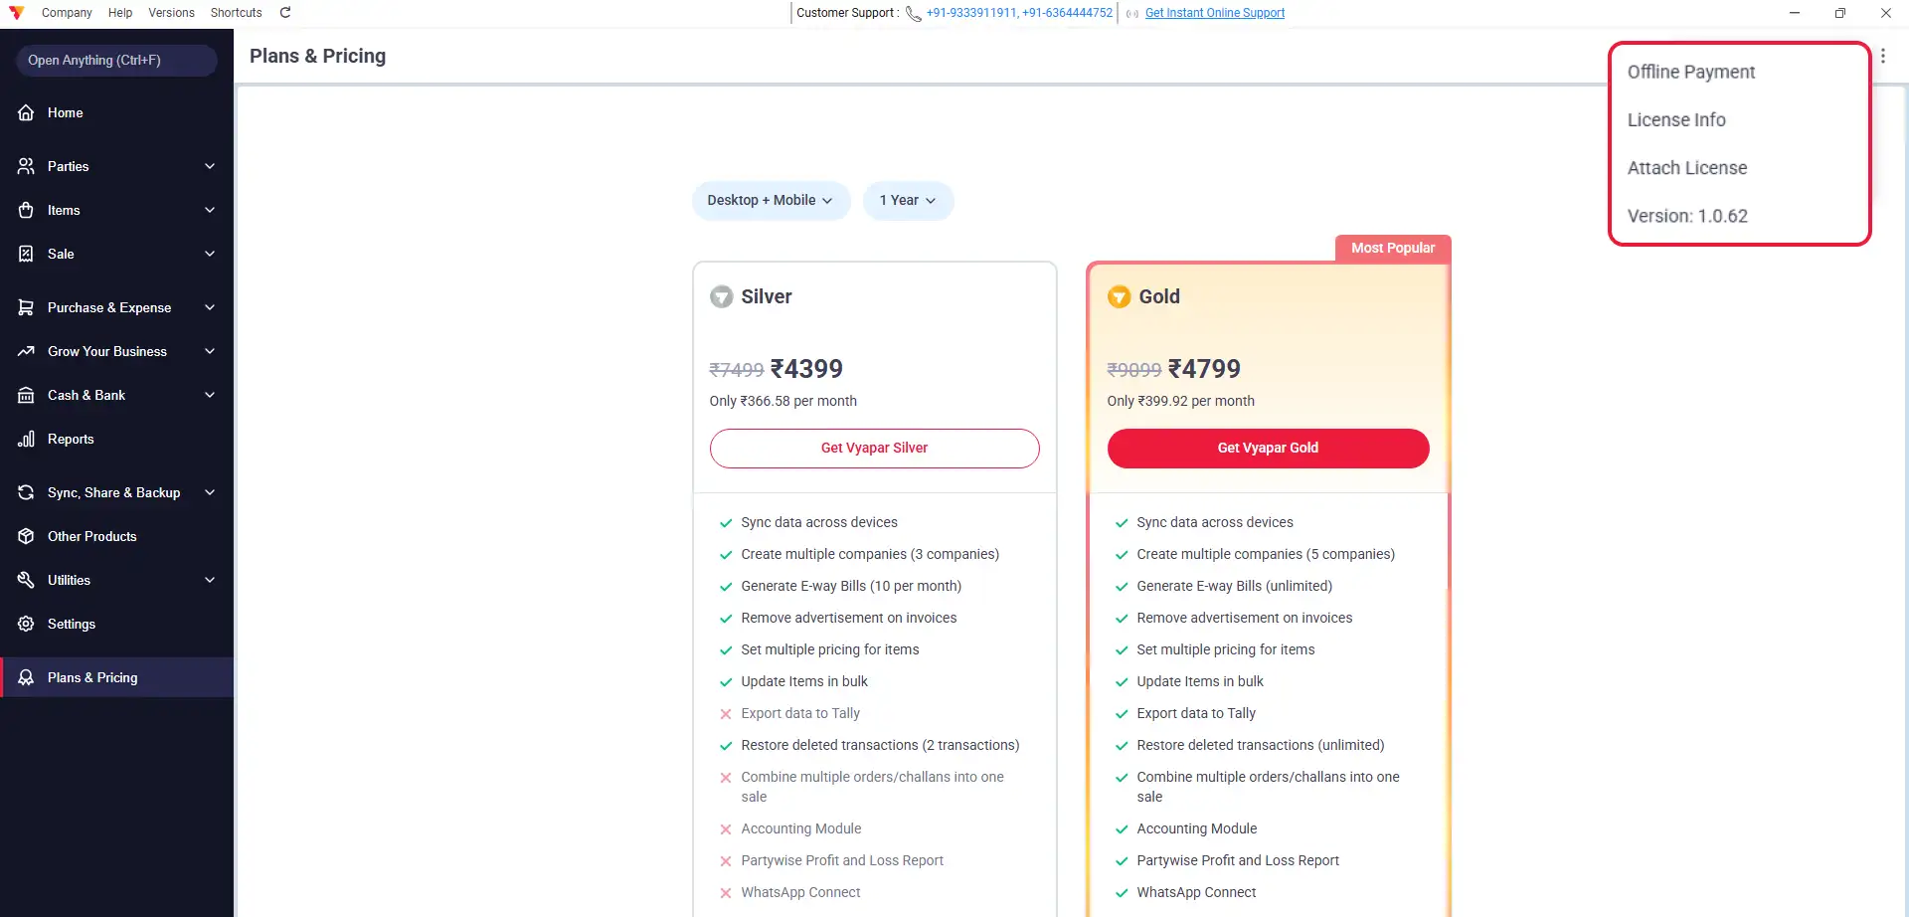Image resolution: width=1909 pixels, height=917 pixels.
Task: Expand the Sale menu chevron
Action: pos(210,254)
